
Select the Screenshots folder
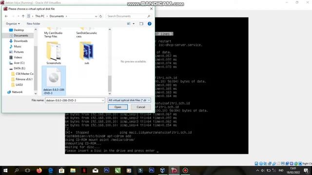(x=54, y=53)
